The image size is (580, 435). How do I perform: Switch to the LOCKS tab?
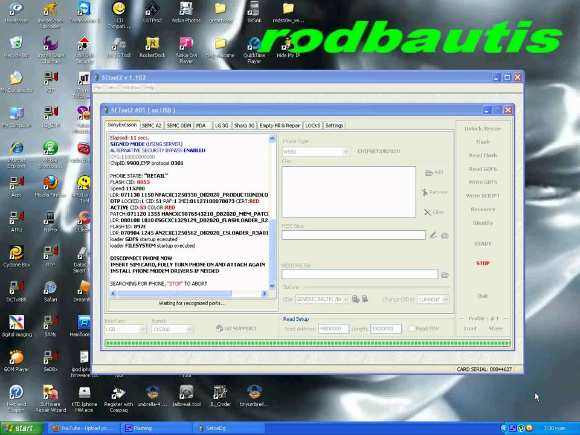click(312, 126)
